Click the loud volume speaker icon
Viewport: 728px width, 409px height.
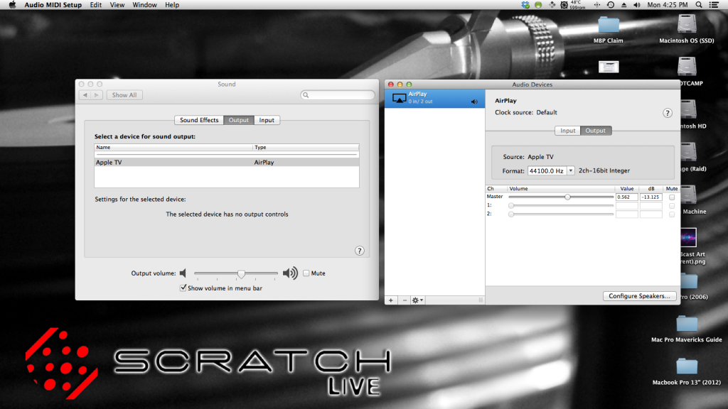coord(290,273)
